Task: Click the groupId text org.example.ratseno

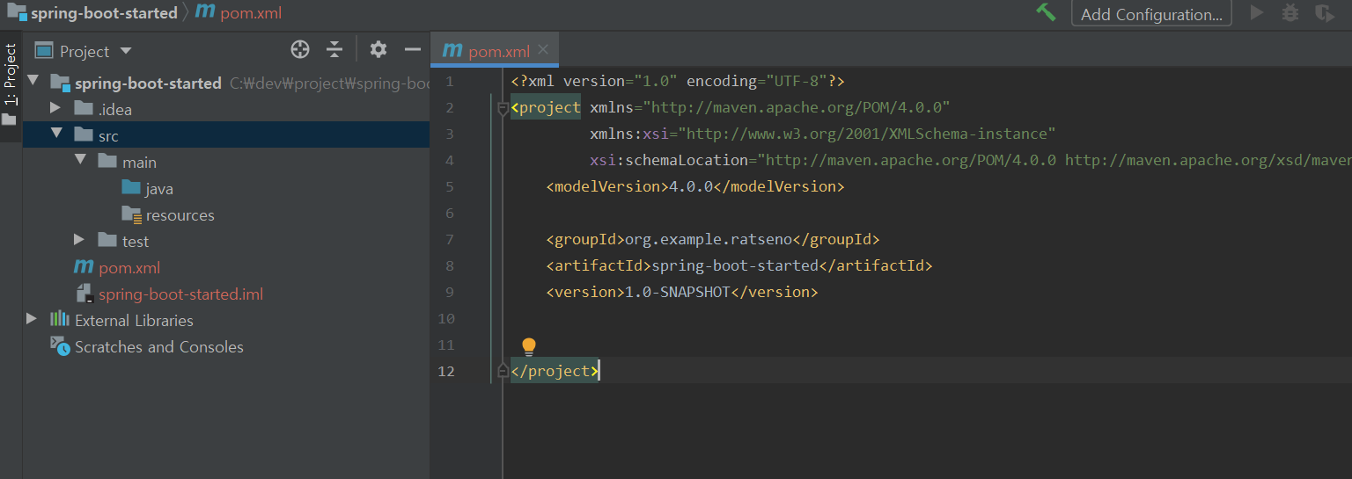Action: pyautogui.click(x=709, y=239)
